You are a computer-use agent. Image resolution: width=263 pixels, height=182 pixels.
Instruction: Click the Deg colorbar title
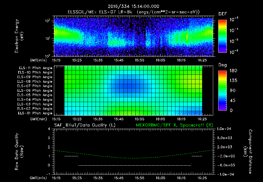pos(223,65)
